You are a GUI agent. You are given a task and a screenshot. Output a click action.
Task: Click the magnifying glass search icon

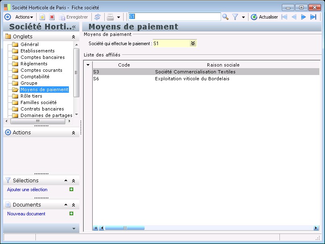pyautogui.click(x=226, y=17)
